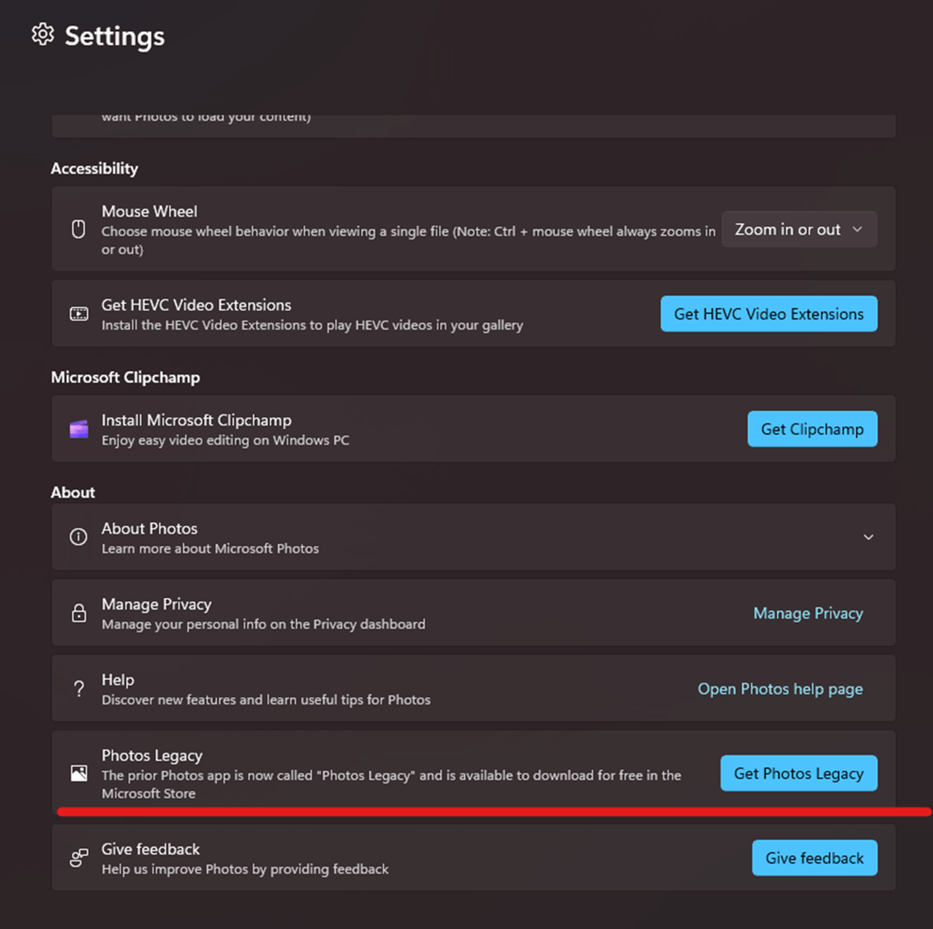Viewport: 933px width, 929px height.
Task: Open the Zoom in or out dropdown
Action: pyautogui.click(x=799, y=230)
